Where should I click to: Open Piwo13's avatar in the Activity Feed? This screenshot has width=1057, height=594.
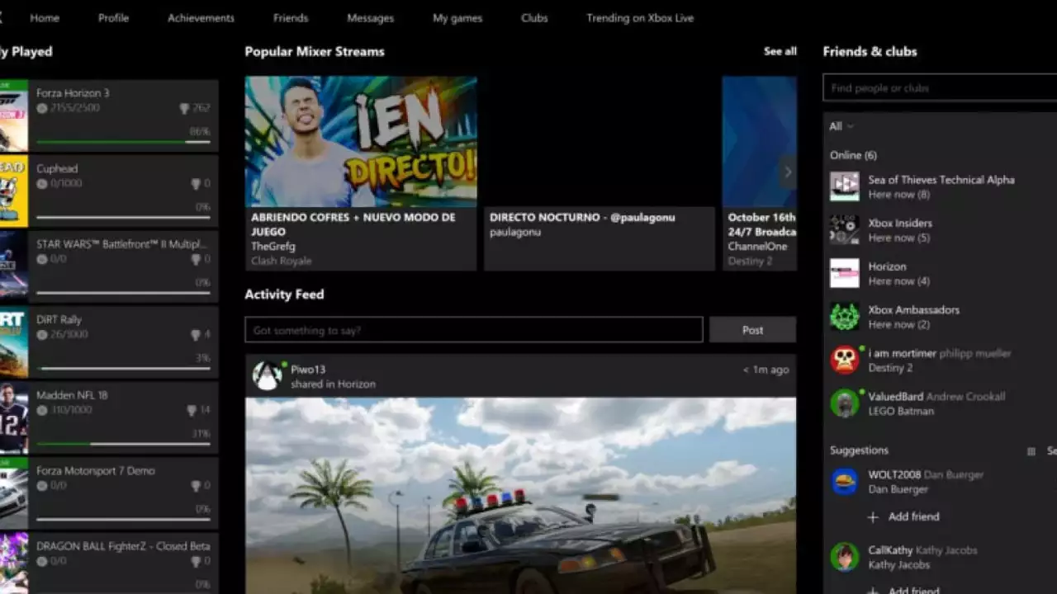pos(267,376)
